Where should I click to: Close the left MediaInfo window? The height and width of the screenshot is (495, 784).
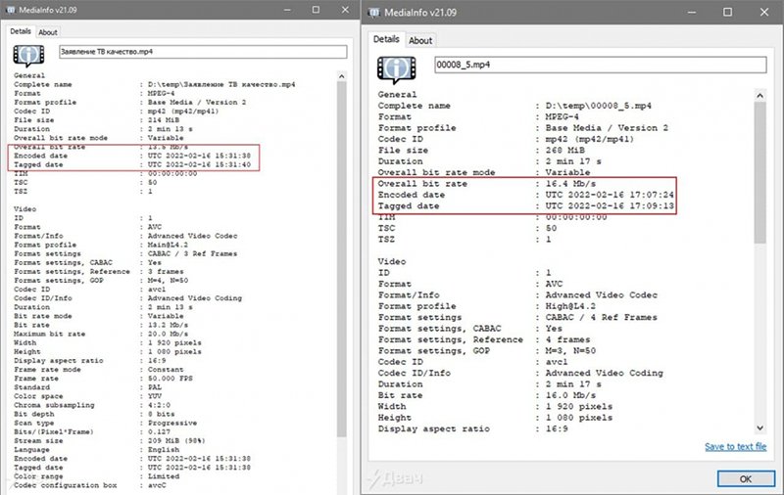coord(346,10)
